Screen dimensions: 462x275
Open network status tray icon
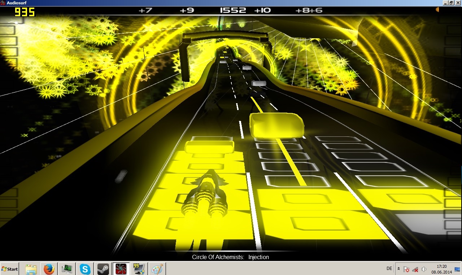point(415,269)
